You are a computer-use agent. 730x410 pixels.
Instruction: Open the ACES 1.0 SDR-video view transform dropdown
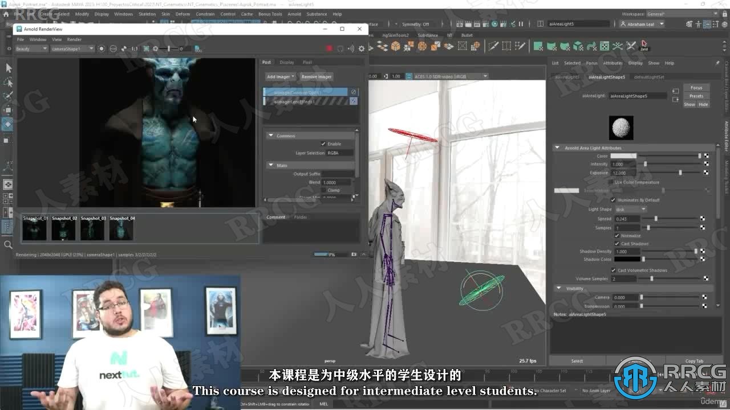click(451, 76)
